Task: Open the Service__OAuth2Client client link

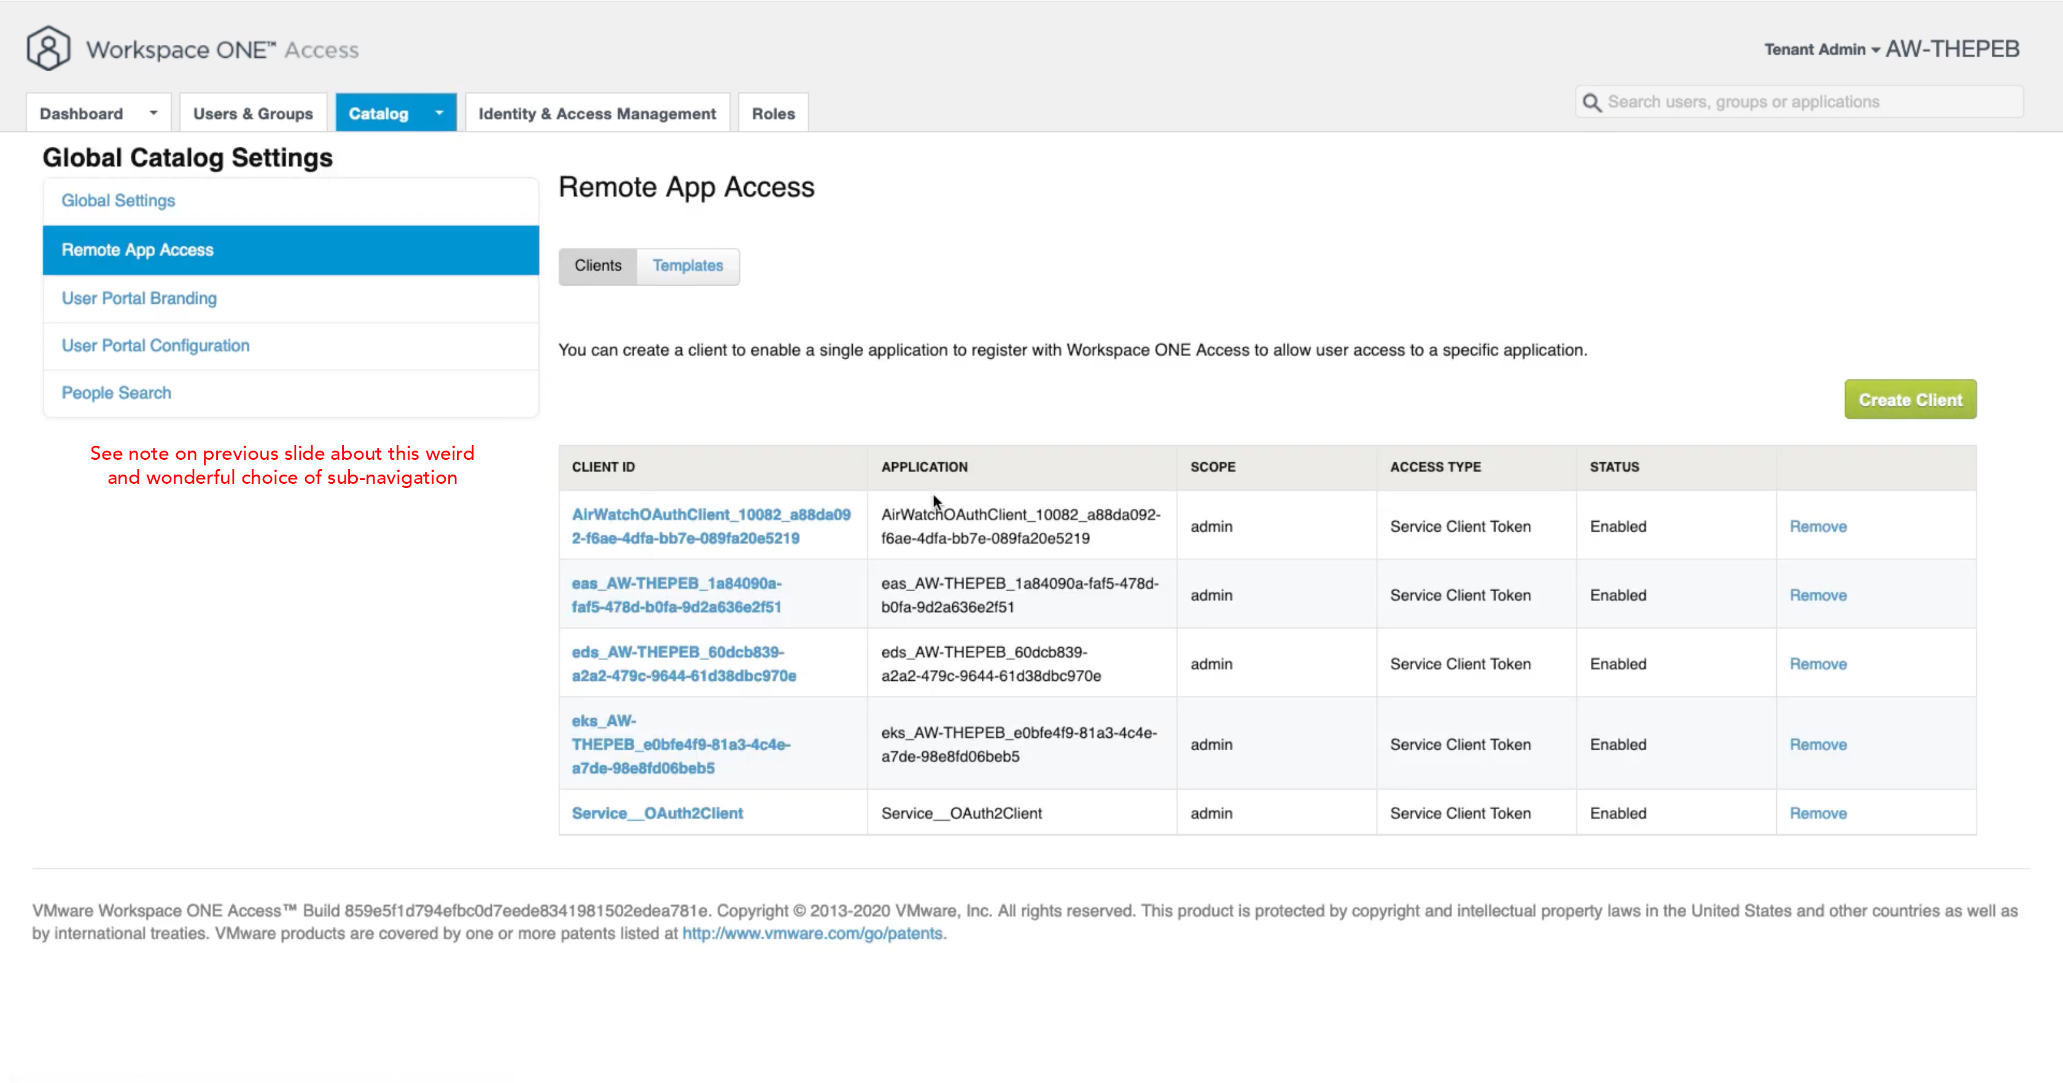Action: tap(657, 813)
